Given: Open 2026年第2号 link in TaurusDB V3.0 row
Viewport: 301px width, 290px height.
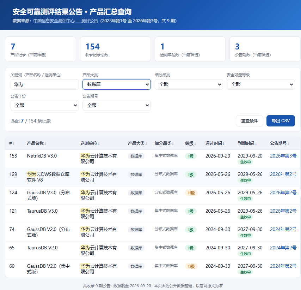Looking at the screenshot, I should coord(283,211).
